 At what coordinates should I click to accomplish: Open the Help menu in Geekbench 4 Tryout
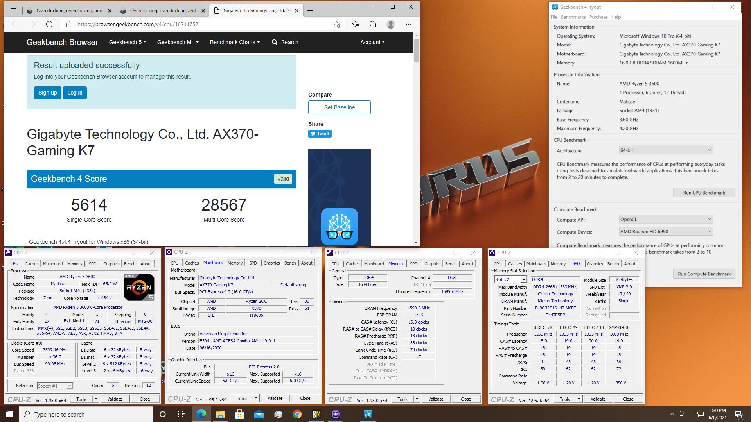(616, 17)
